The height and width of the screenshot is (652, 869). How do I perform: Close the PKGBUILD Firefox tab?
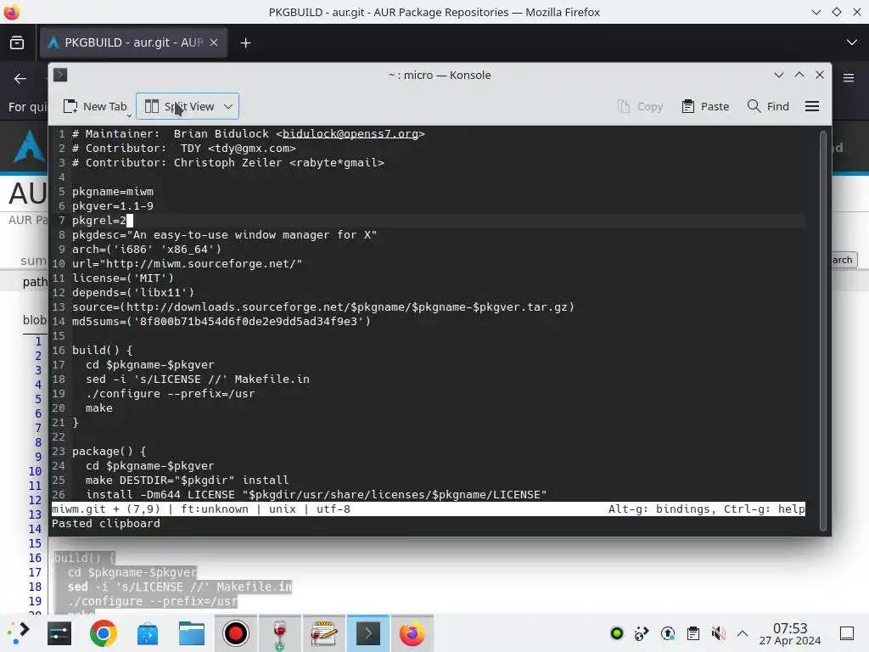coord(214,42)
